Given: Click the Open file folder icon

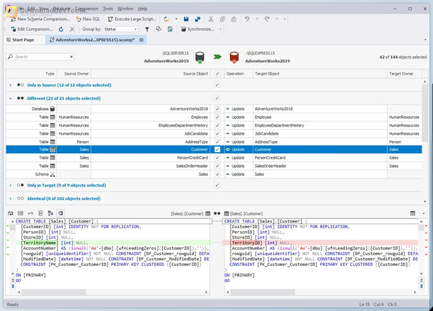Looking at the screenshot, I should [166, 19].
